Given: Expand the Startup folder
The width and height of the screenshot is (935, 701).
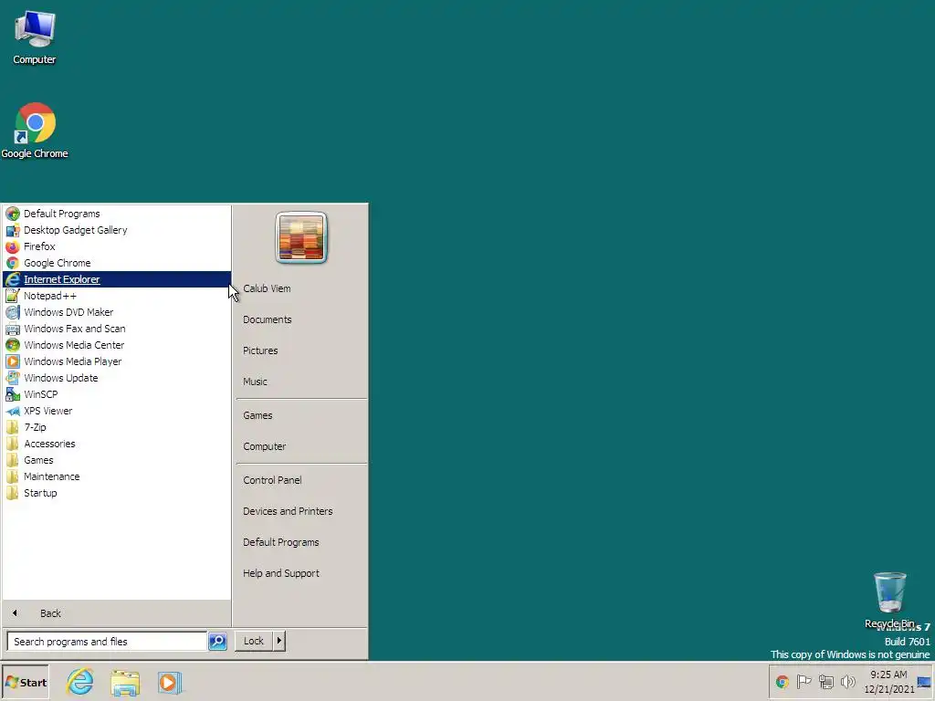Looking at the screenshot, I should pos(117,493).
